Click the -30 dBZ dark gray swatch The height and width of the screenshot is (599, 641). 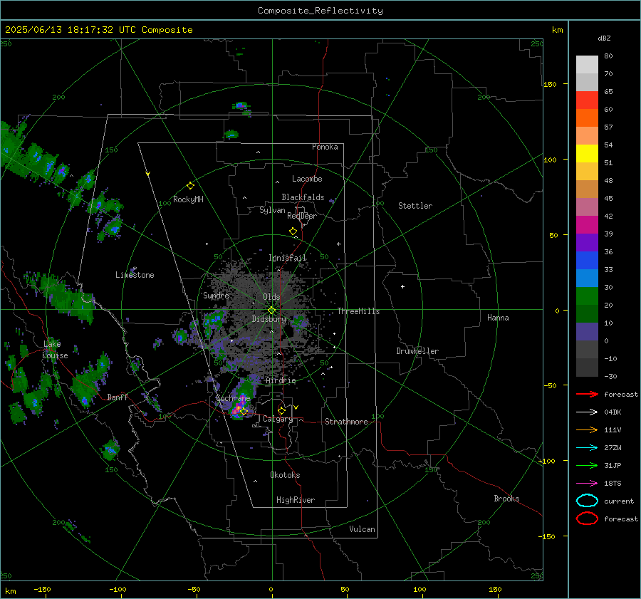(587, 368)
